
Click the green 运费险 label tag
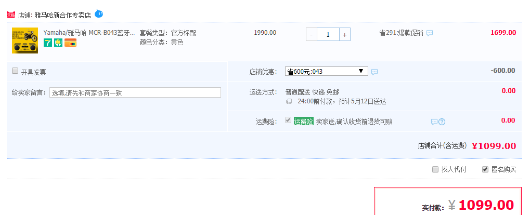click(304, 122)
